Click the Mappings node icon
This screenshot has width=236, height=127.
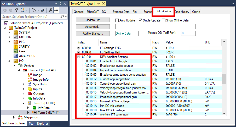pyautogui.click(x=20, y=117)
